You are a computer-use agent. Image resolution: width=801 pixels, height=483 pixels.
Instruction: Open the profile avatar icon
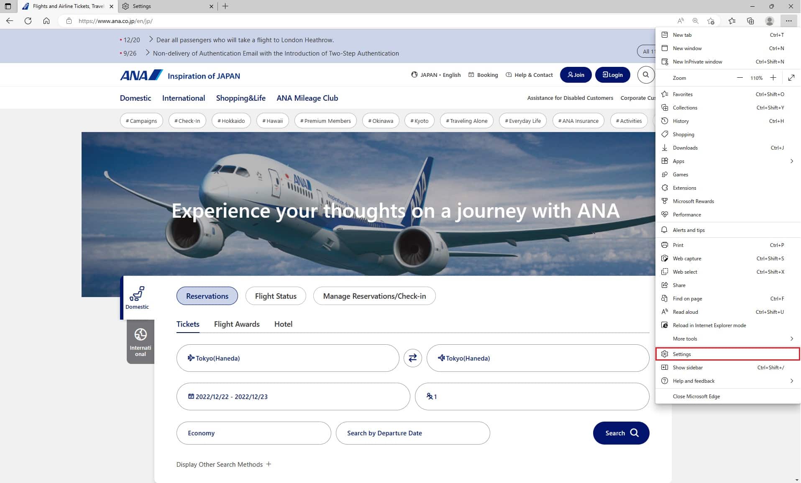[769, 21]
